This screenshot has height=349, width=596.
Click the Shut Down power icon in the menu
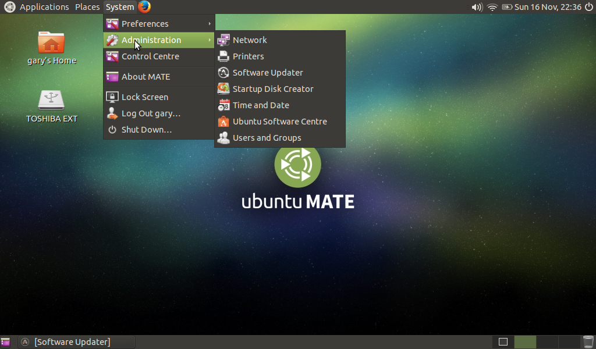(112, 130)
